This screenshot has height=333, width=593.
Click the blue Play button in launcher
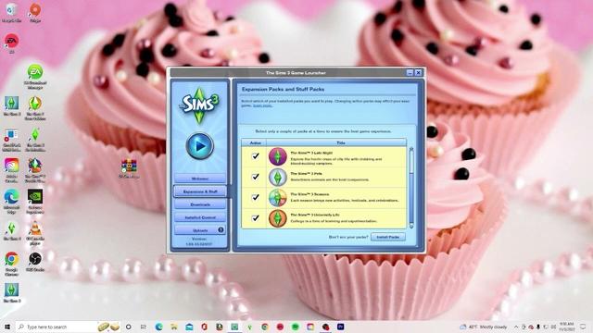(200, 146)
